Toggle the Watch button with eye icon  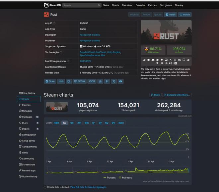184,15
